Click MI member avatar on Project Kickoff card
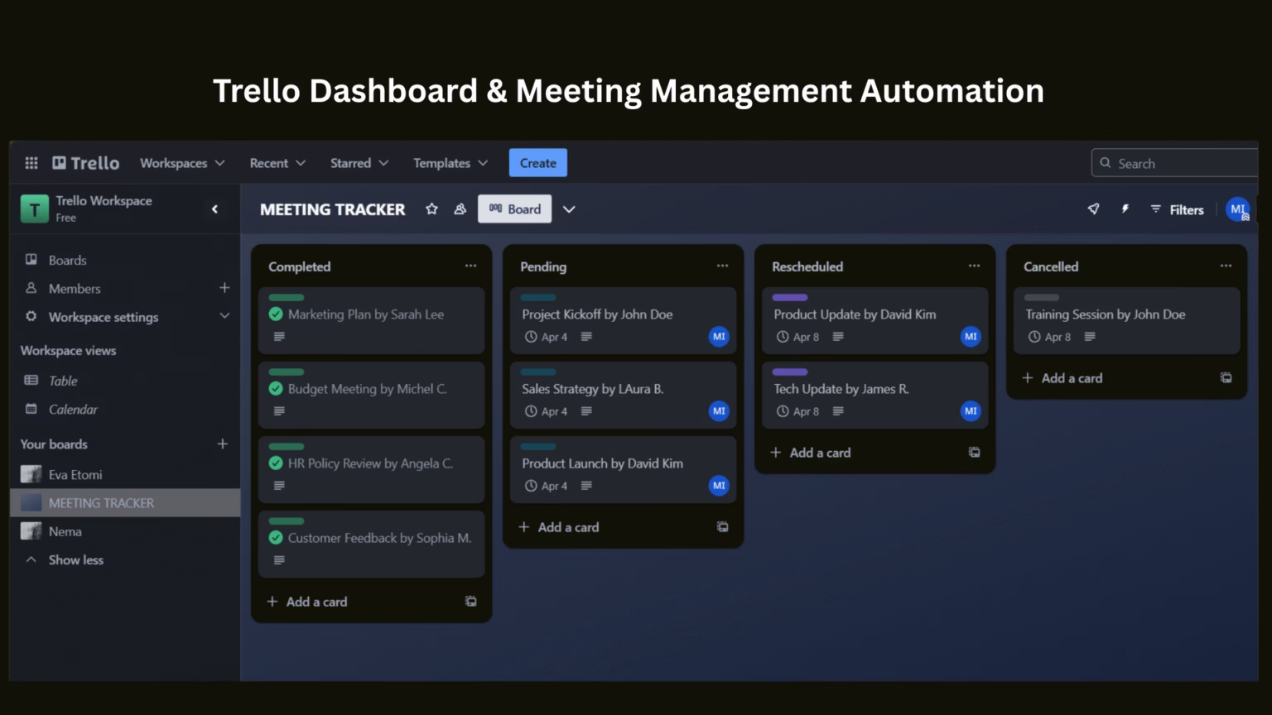The image size is (1272, 715). [x=719, y=337]
